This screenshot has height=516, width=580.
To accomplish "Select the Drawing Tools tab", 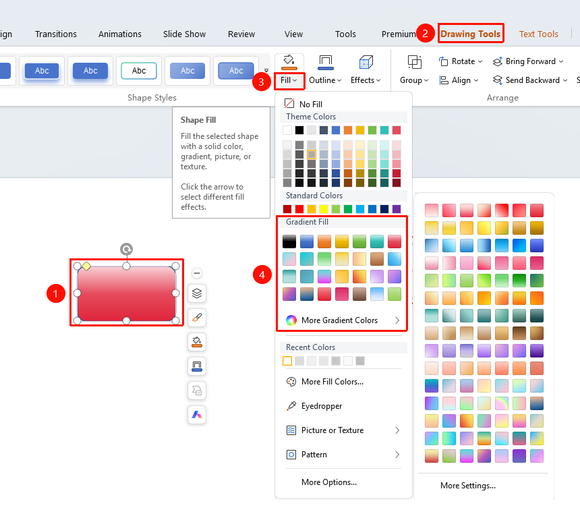I will pyautogui.click(x=471, y=34).
